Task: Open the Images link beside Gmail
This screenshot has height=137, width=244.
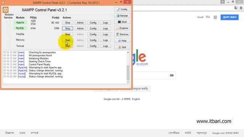Action: pyautogui.click(x=208, y=17)
